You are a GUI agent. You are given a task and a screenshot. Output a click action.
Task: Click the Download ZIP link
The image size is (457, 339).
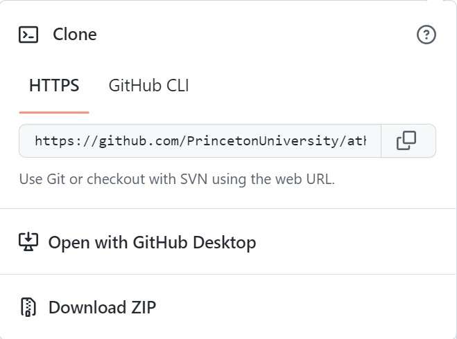[x=102, y=308]
